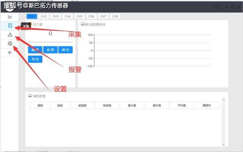Switch to the CH4 channel tab
The width and height of the screenshot is (243, 152).
coord(68,16)
